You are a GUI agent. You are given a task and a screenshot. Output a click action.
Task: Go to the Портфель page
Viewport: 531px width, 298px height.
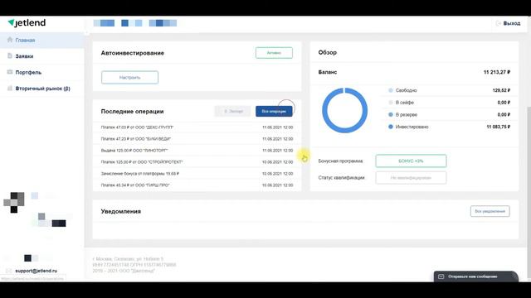[x=42, y=72]
